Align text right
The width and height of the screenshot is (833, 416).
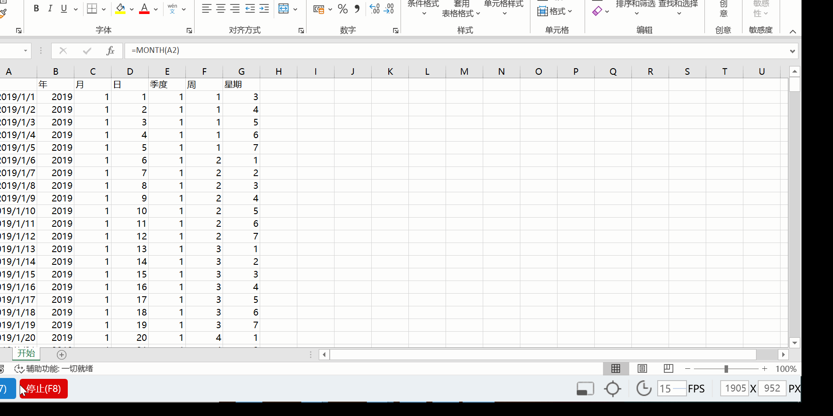coord(235,9)
